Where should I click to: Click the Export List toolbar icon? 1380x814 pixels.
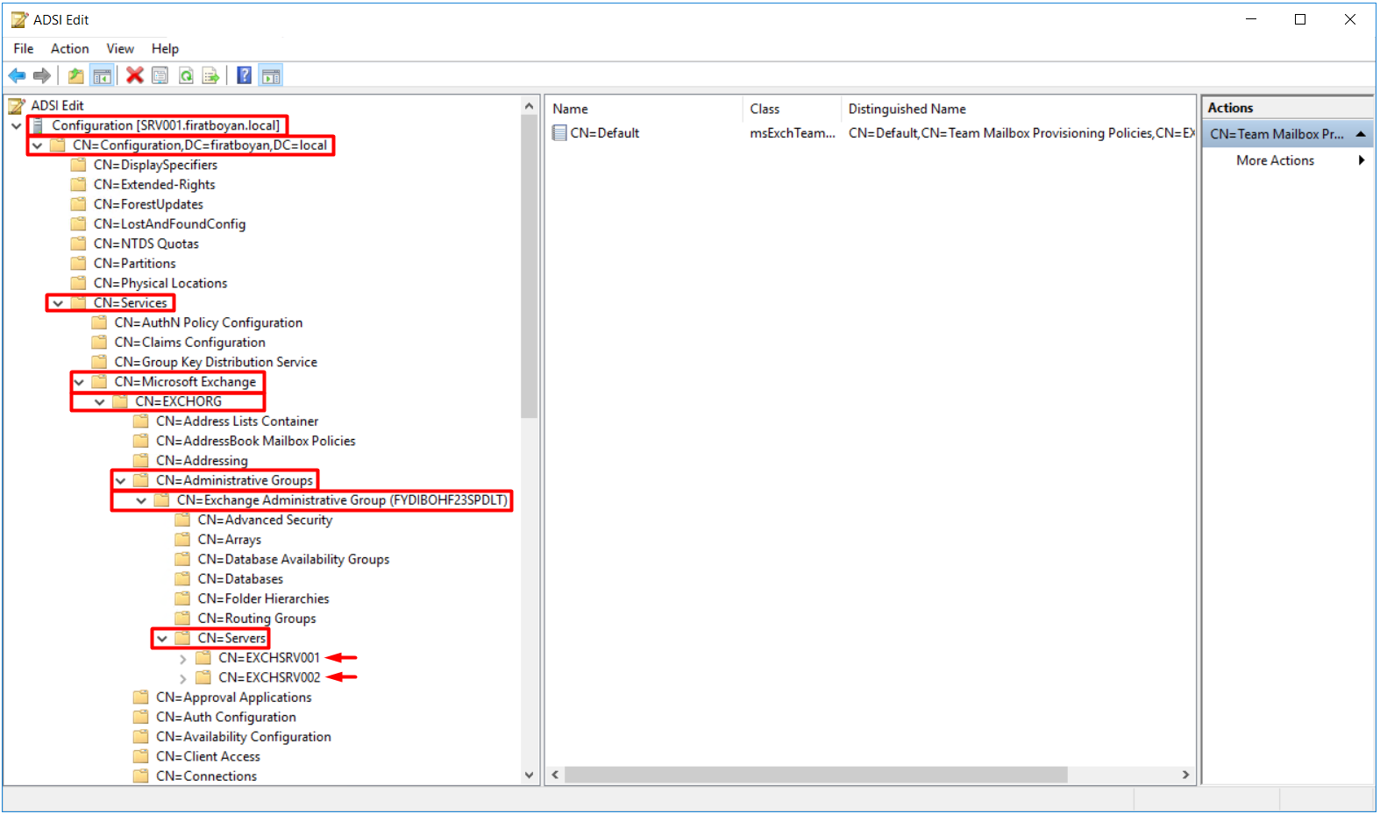(x=211, y=75)
